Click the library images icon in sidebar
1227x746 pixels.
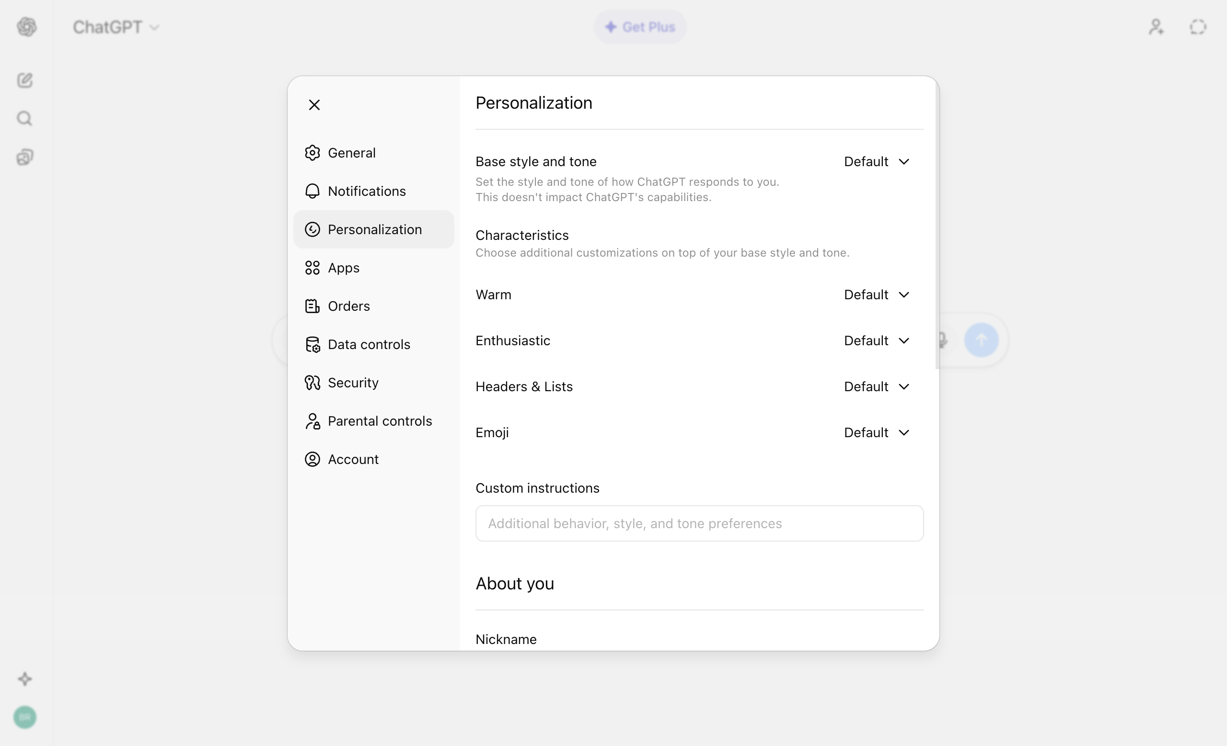coord(25,157)
